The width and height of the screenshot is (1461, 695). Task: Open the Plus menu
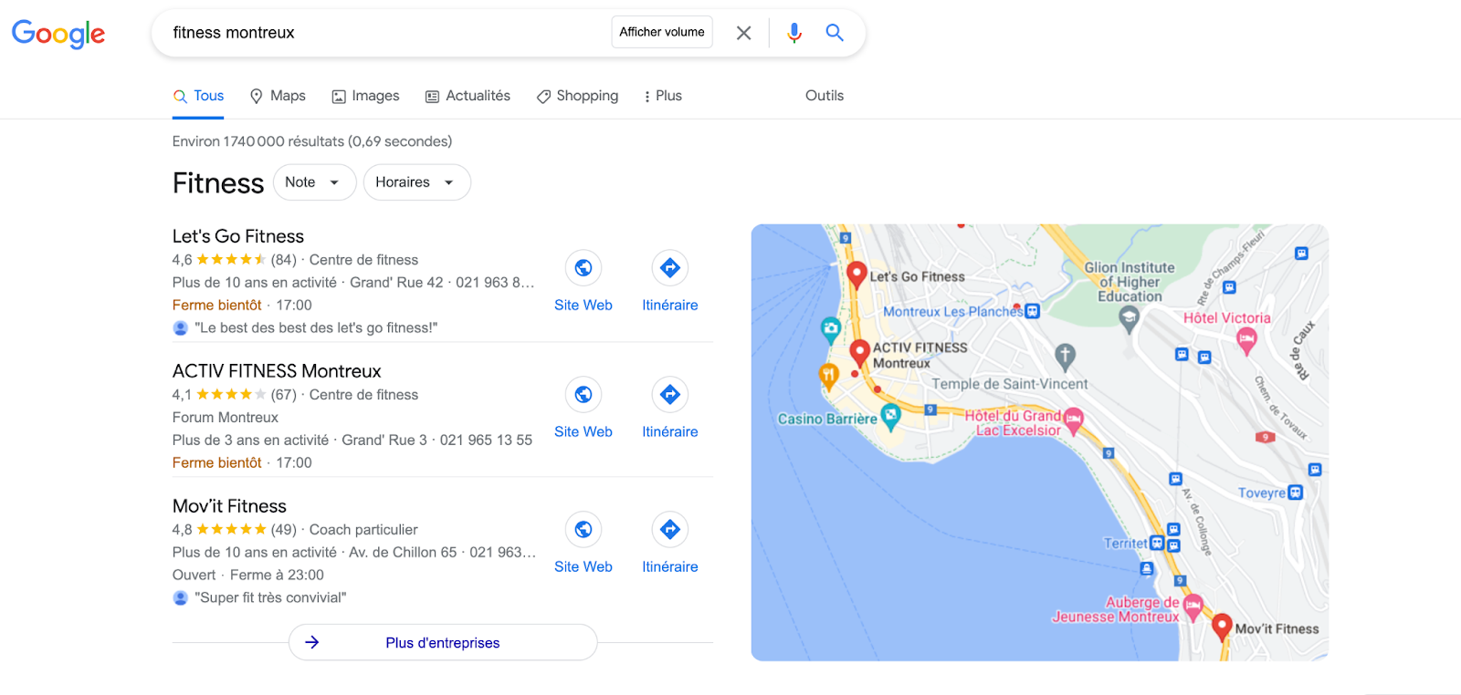[x=663, y=96]
